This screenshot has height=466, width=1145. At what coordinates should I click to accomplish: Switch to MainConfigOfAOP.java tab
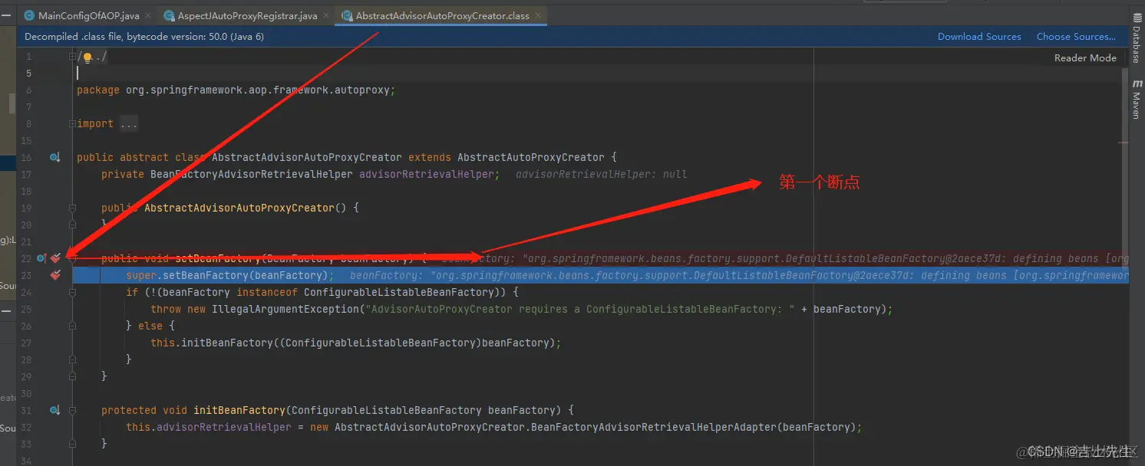(x=88, y=15)
